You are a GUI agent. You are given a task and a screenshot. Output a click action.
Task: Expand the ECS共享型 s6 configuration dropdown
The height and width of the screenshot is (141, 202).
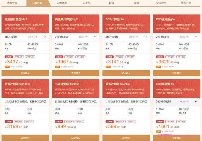pos(196,102)
